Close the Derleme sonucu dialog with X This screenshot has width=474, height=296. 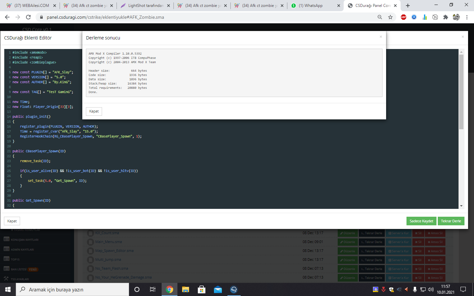click(381, 37)
